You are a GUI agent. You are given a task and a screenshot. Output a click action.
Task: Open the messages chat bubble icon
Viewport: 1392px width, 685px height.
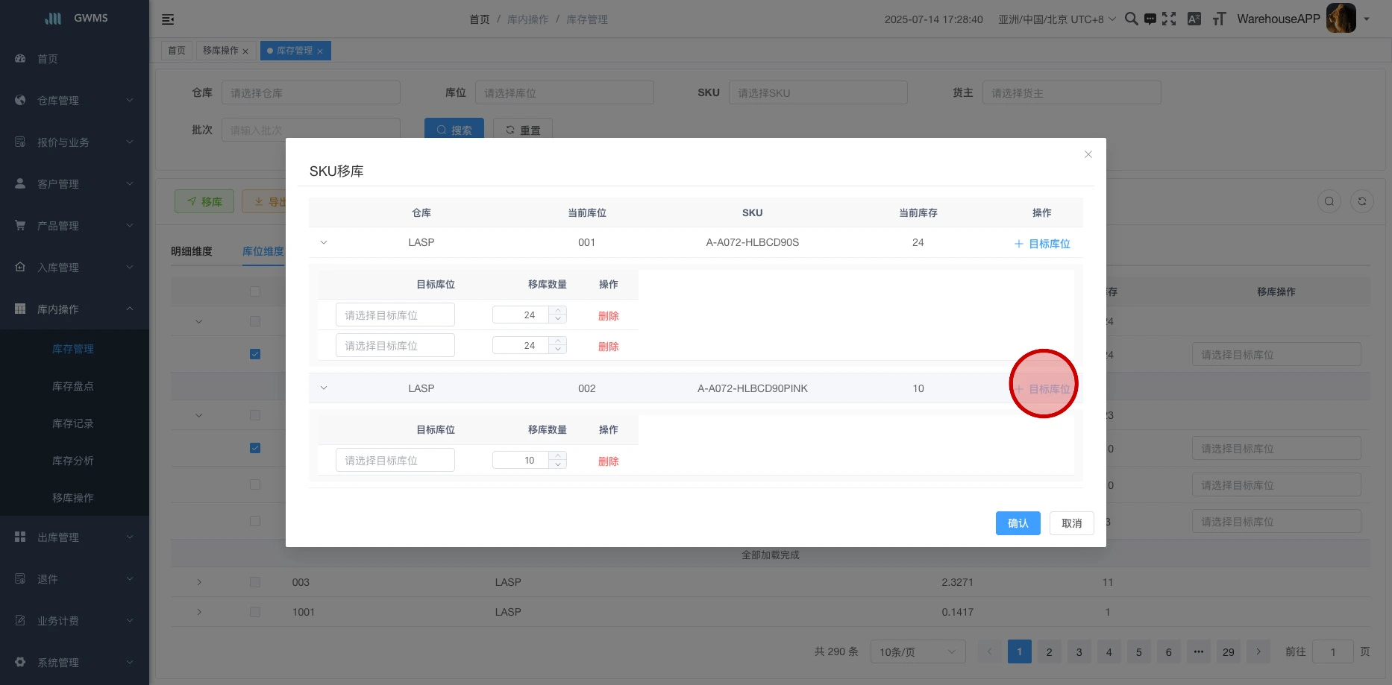pos(1150,19)
